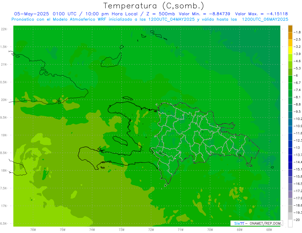Click the 17N latitude label
302x233 pixels.
[4, 206]
